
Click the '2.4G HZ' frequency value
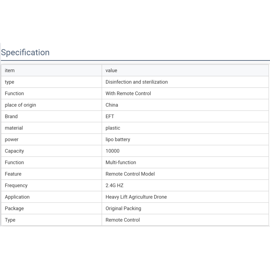[114, 185]
